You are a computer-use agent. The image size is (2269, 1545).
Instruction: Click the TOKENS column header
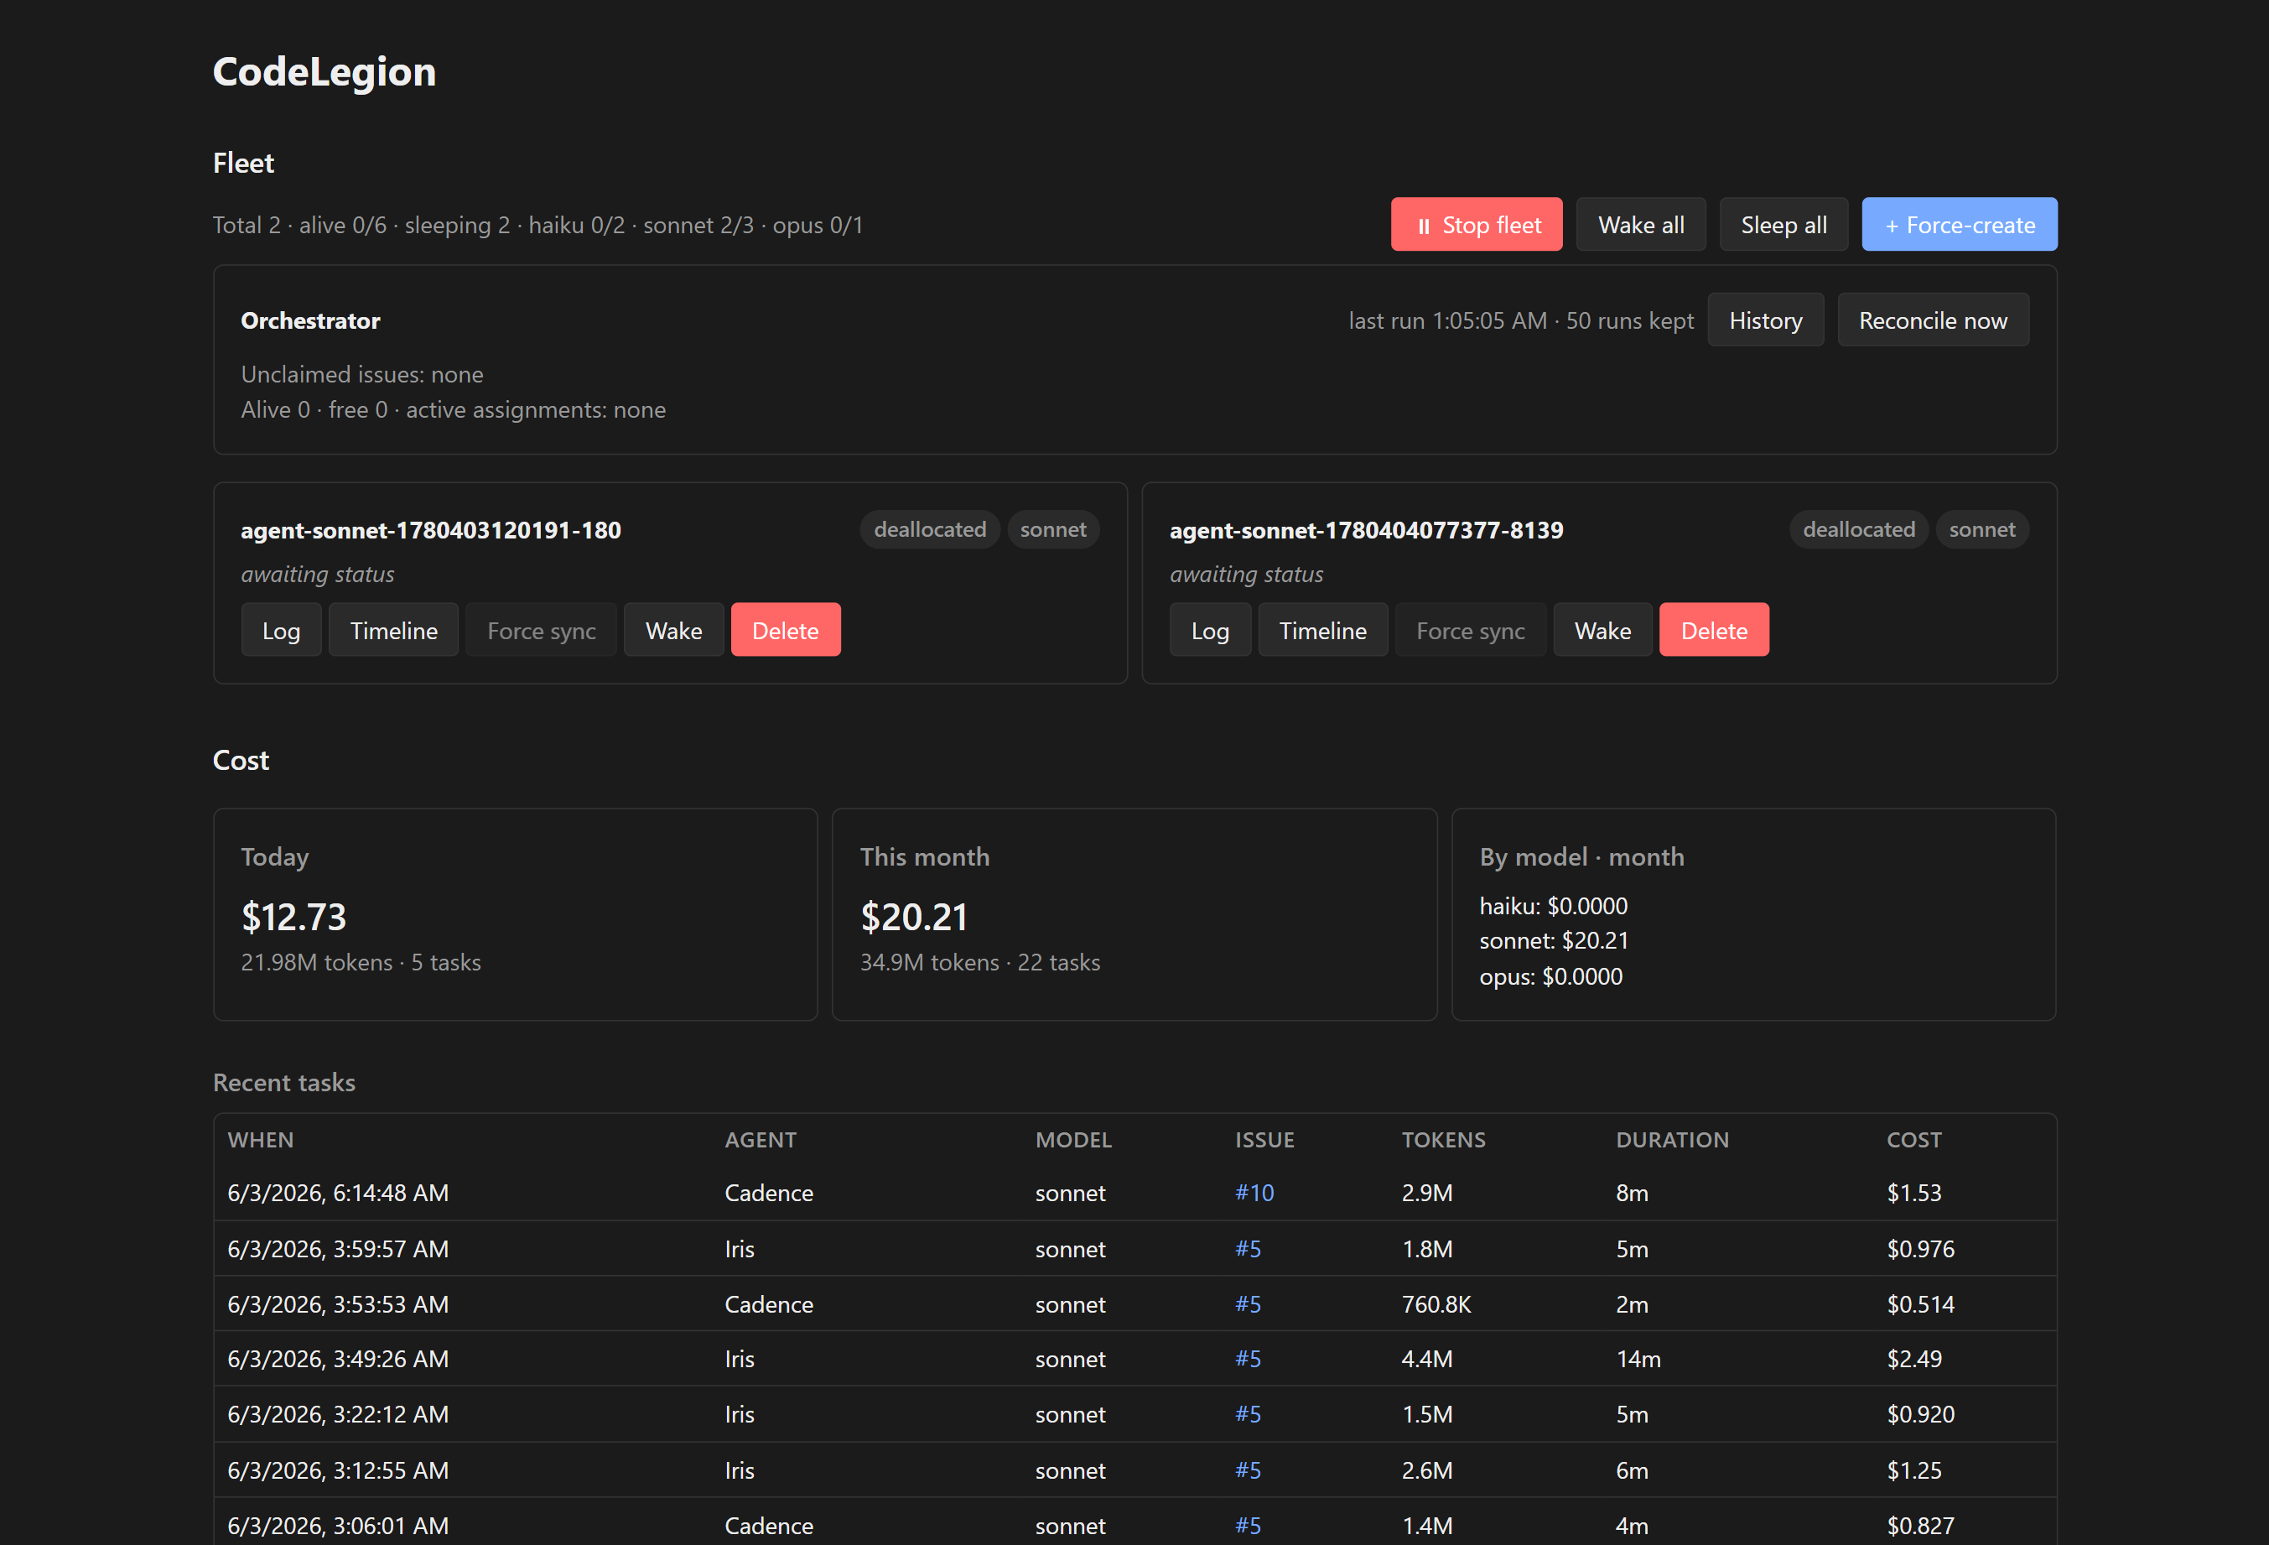(x=1443, y=1140)
